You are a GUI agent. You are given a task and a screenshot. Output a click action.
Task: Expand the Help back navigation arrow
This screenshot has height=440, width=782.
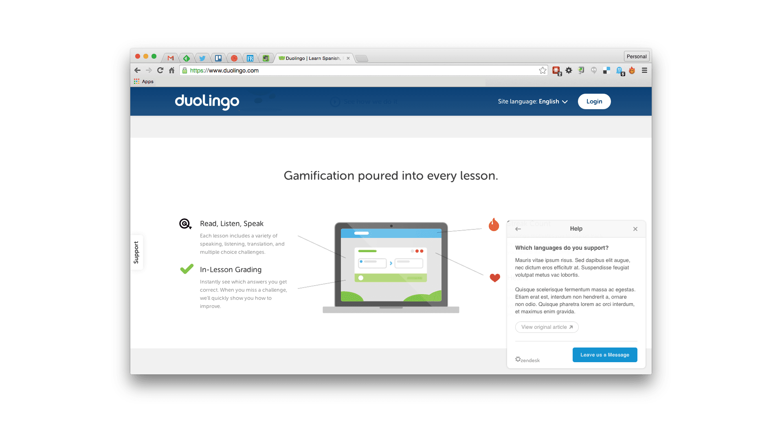[x=518, y=229]
